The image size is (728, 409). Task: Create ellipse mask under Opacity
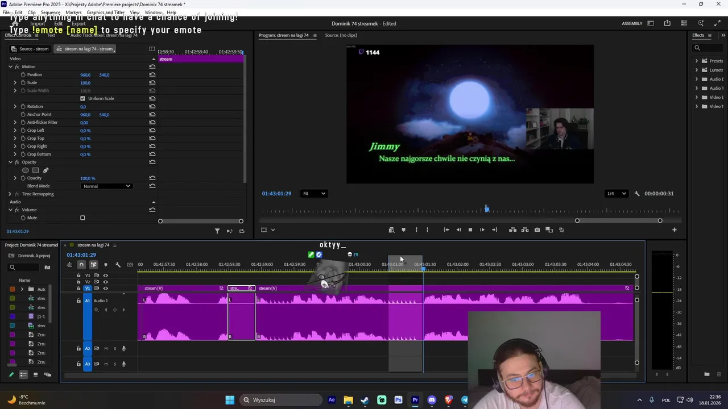click(x=25, y=170)
